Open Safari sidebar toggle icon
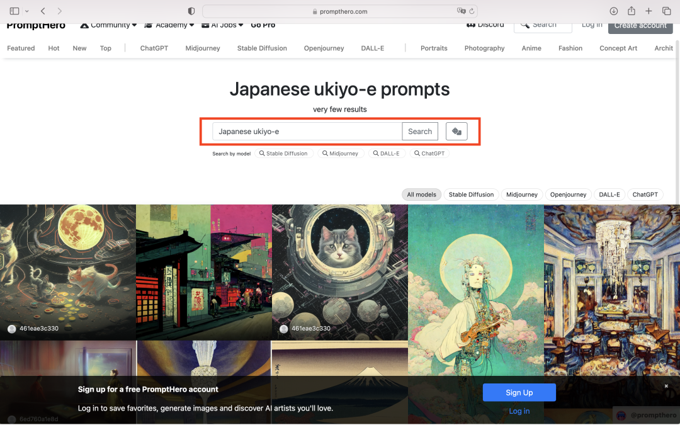680x425 pixels. click(14, 11)
